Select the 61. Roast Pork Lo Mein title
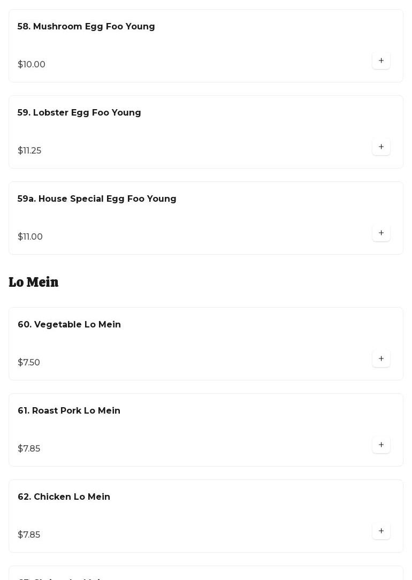The width and height of the screenshot is (412, 580). pyautogui.click(x=69, y=411)
